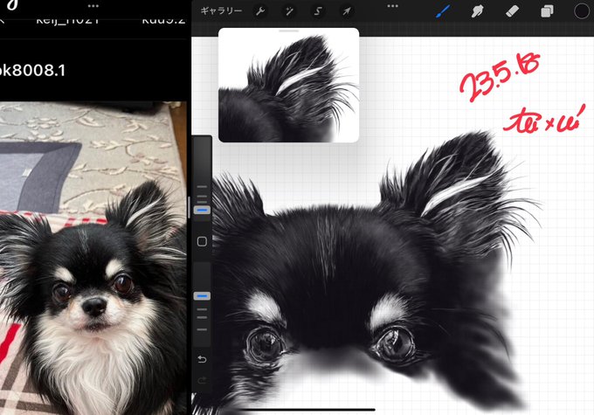Click the brush opacity slider handle
Image resolution: width=594 pixels, height=415 pixels.
(202, 296)
